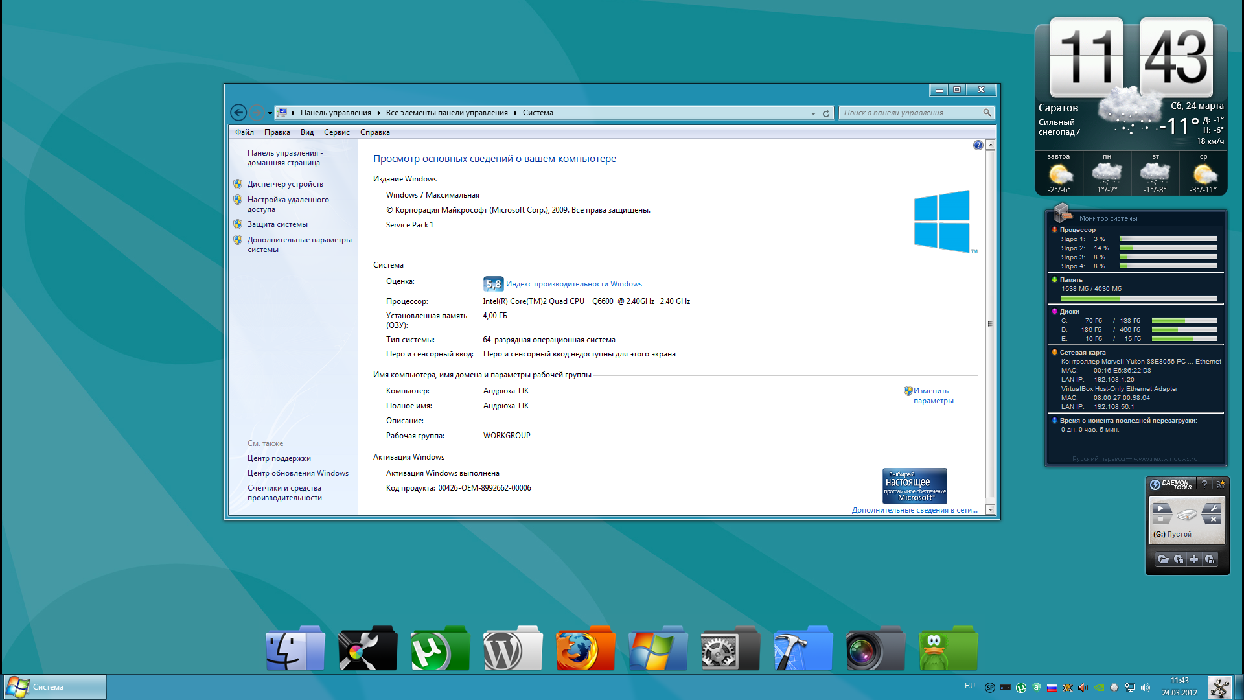Click the Finder face dock icon

pyautogui.click(x=295, y=649)
